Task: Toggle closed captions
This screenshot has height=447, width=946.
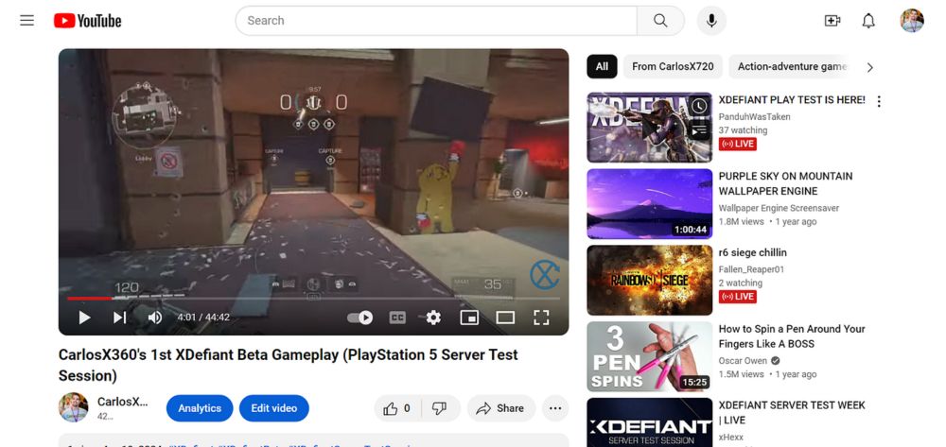Action: (397, 318)
